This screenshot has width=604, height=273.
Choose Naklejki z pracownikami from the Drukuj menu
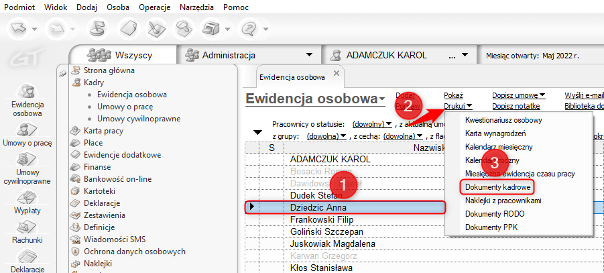503,201
